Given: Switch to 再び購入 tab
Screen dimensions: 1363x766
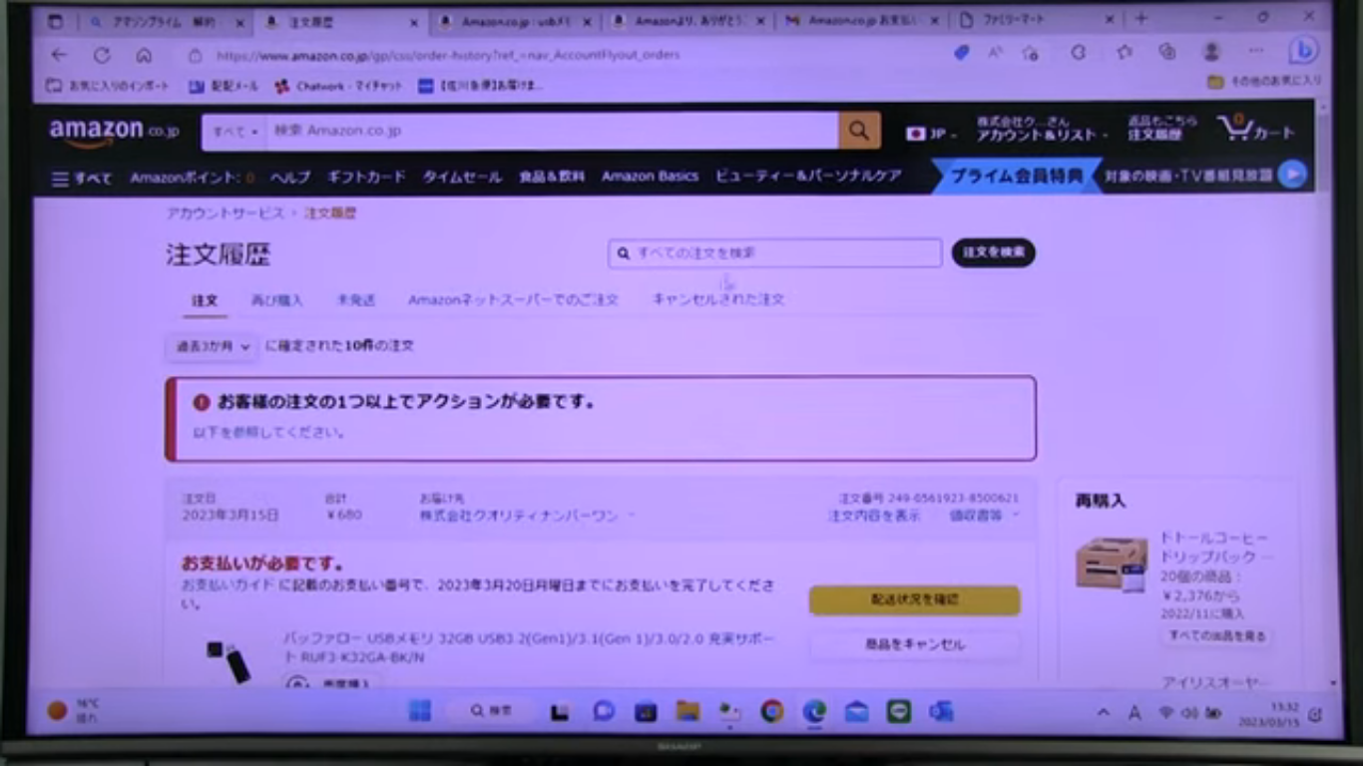Looking at the screenshot, I should point(276,299).
